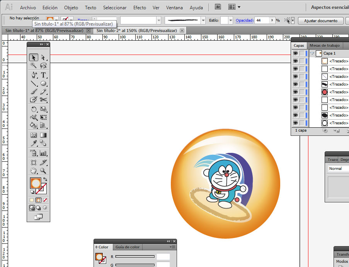The height and width of the screenshot is (267, 349).
Task: Hide the ring outline Trazado path
Action: (x=295, y=123)
